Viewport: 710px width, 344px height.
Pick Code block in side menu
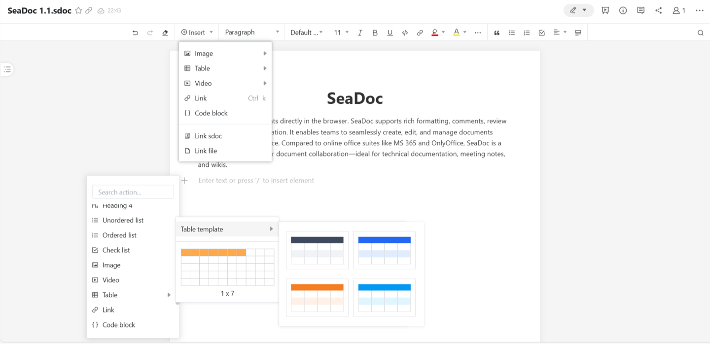tap(133, 325)
